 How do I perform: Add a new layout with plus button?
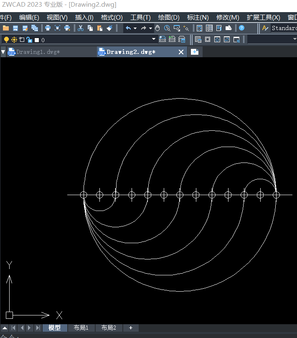pyautogui.click(x=131, y=328)
